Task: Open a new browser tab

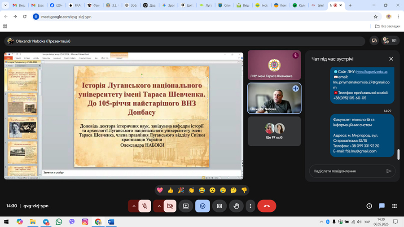Action: [x=350, y=5]
